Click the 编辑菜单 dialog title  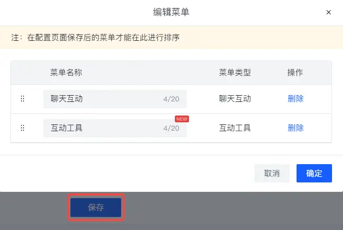tap(171, 12)
